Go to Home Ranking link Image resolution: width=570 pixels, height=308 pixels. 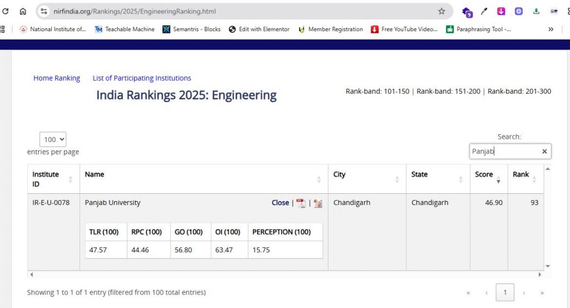pos(57,78)
